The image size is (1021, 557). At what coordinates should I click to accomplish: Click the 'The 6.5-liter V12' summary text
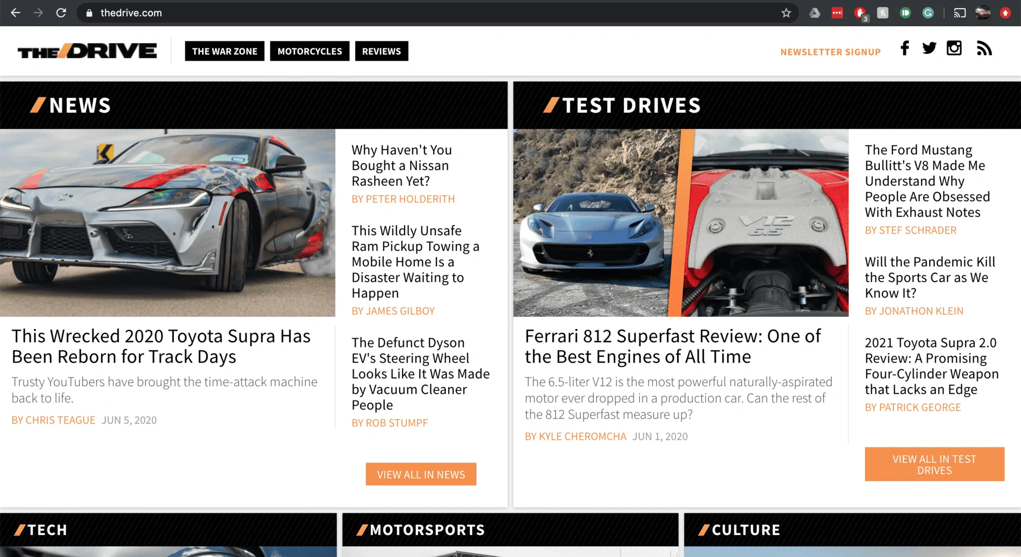click(679, 398)
